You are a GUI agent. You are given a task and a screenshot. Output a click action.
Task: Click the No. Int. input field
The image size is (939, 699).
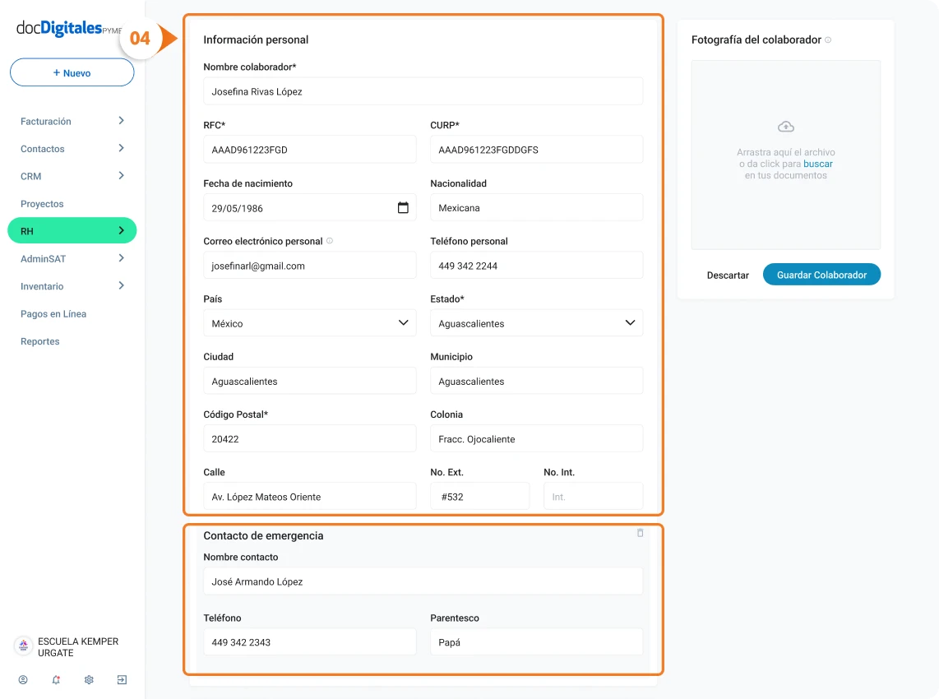[x=594, y=497]
